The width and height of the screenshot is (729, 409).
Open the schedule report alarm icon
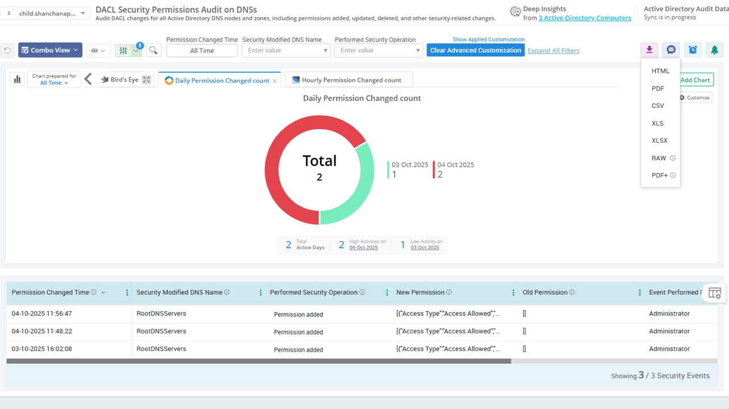point(693,50)
